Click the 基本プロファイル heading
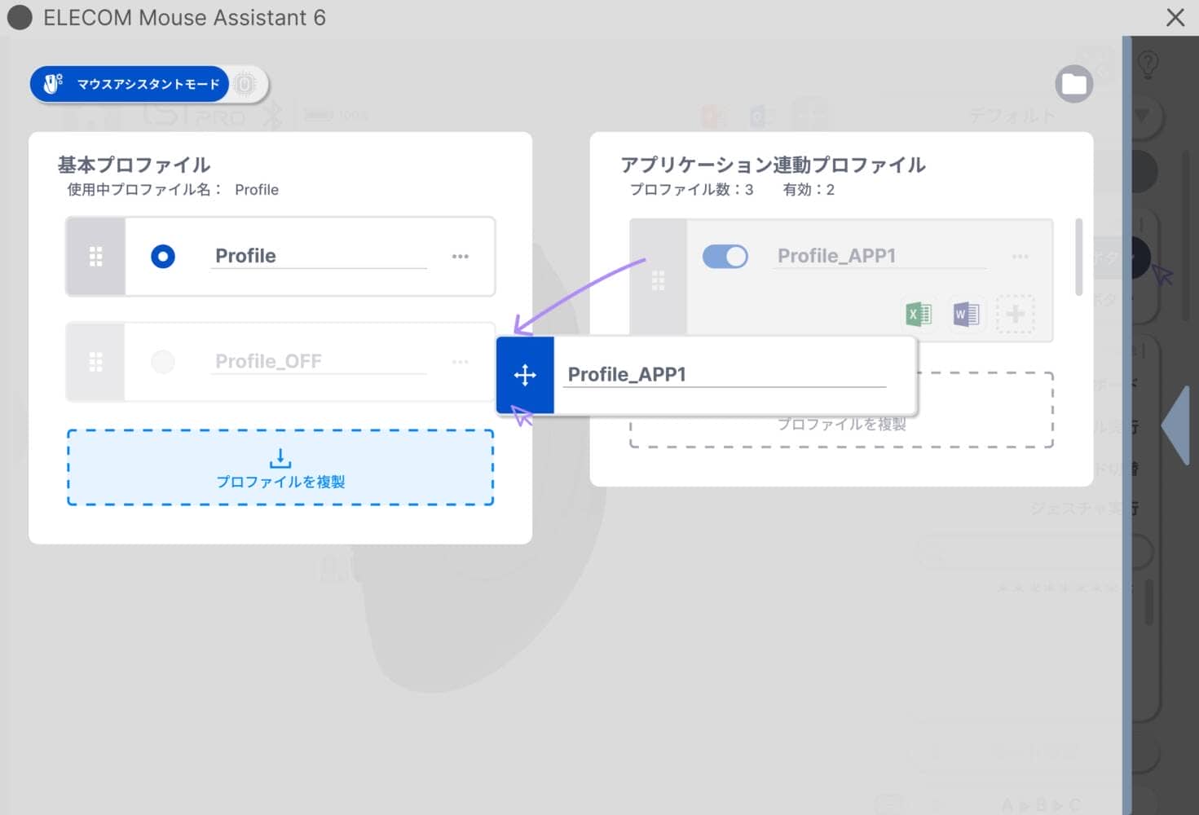1199x815 pixels. pyautogui.click(x=134, y=165)
